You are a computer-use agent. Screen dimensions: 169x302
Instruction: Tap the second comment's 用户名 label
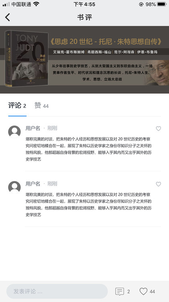pyautogui.click(x=33, y=184)
